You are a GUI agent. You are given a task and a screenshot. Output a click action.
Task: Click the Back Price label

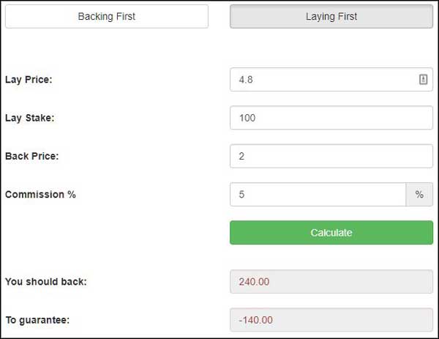[x=32, y=156]
